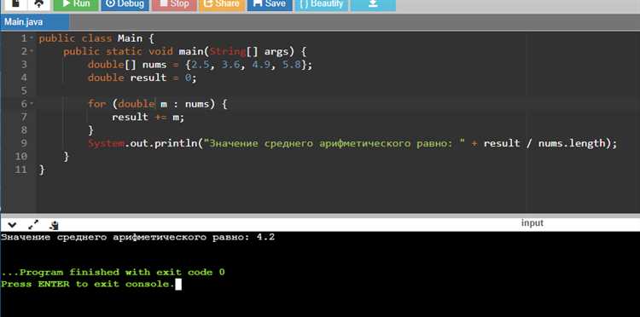Save the code with Save button
The height and width of the screenshot is (317, 640).
pos(270,4)
